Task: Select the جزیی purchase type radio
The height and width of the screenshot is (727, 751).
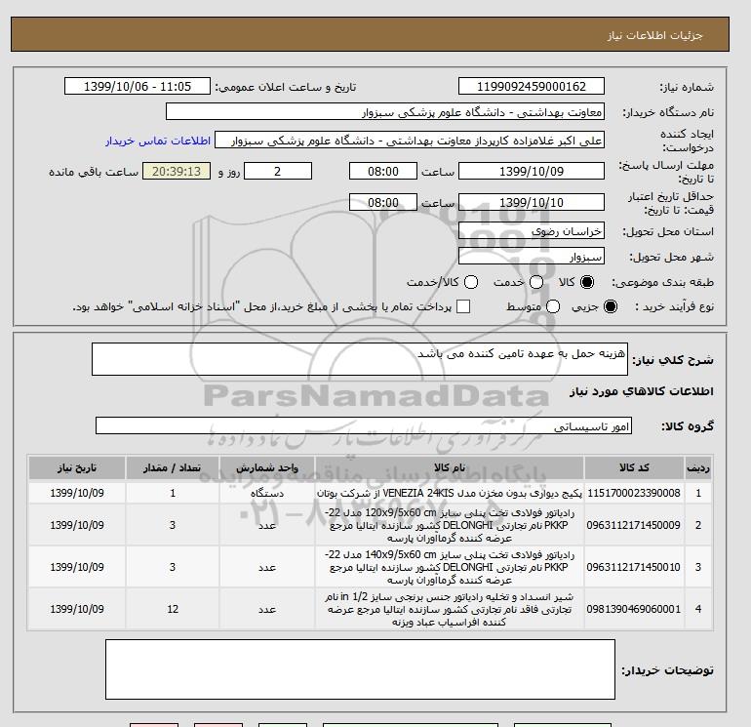Action: pyautogui.click(x=611, y=306)
